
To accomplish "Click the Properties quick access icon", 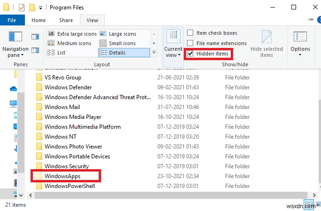I will tap(22, 8).
